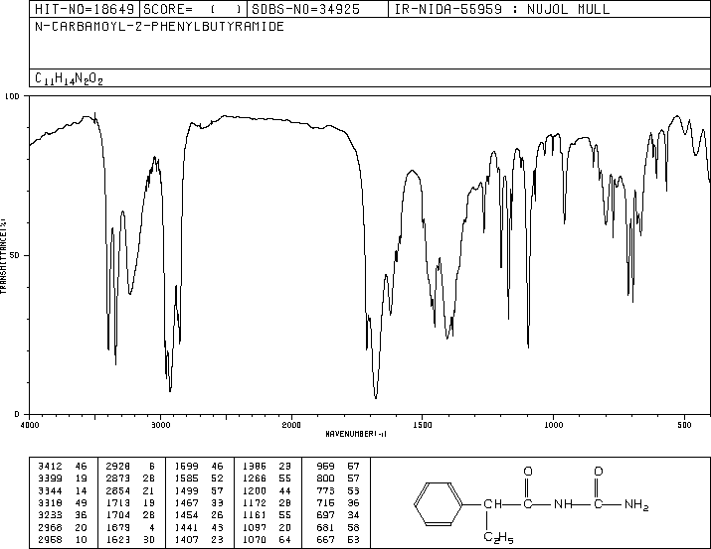Click the CH atom label in structure
Viewport: 711px width, 549px height.
pos(492,503)
